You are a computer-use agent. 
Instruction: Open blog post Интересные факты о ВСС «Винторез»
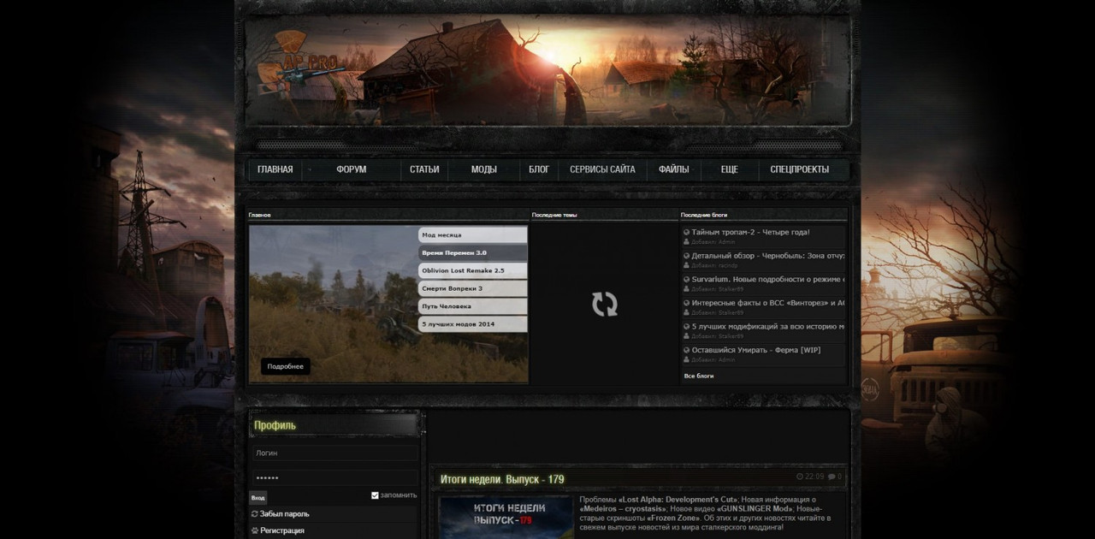click(768, 302)
